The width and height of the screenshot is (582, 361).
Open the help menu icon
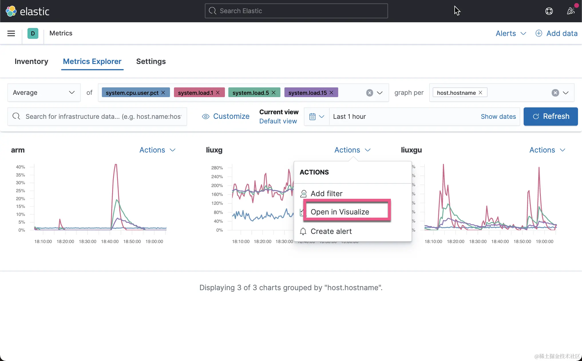tap(549, 11)
